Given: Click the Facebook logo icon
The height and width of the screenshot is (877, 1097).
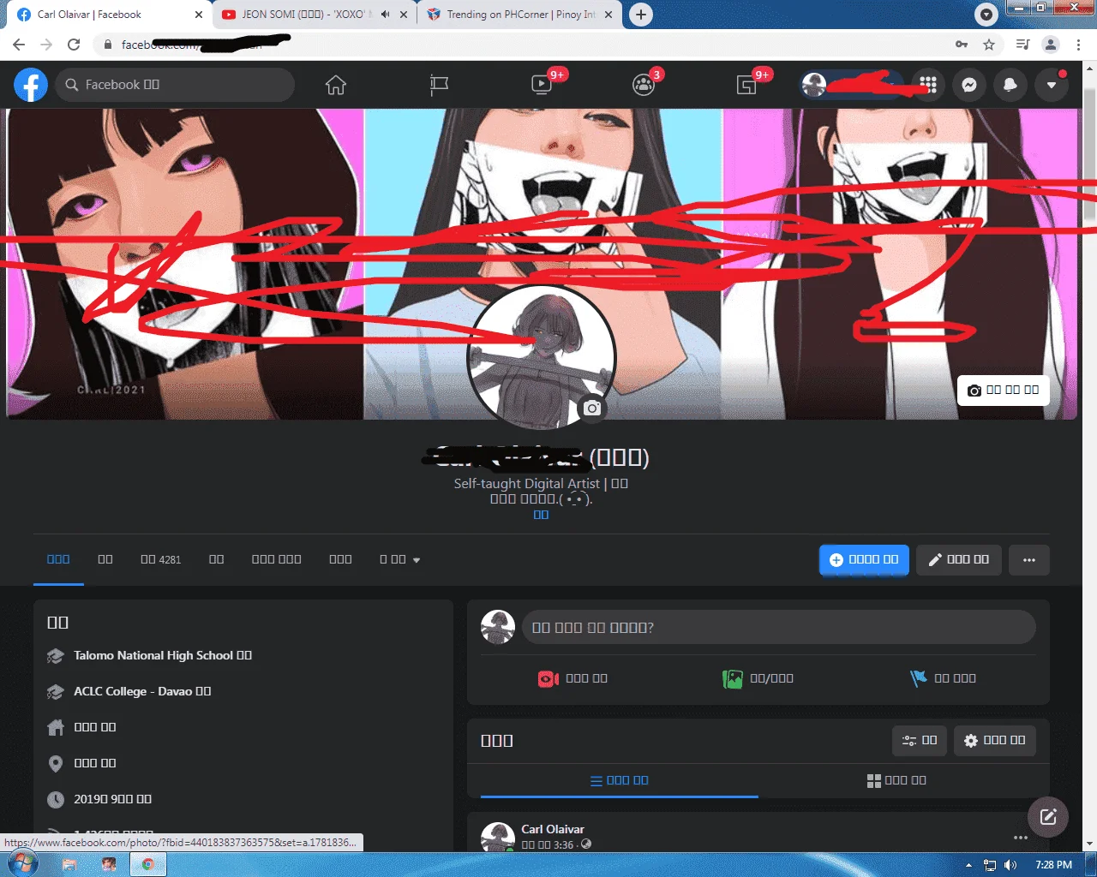Looking at the screenshot, I should click(31, 85).
